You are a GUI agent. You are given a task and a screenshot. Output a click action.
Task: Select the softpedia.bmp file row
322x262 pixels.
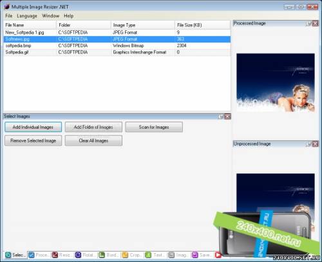[x=117, y=46]
